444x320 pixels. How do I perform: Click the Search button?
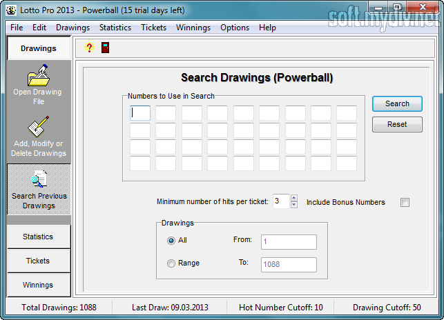click(397, 103)
